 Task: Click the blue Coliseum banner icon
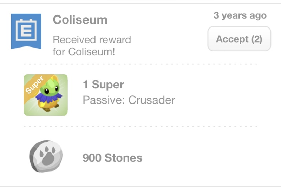click(x=26, y=31)
